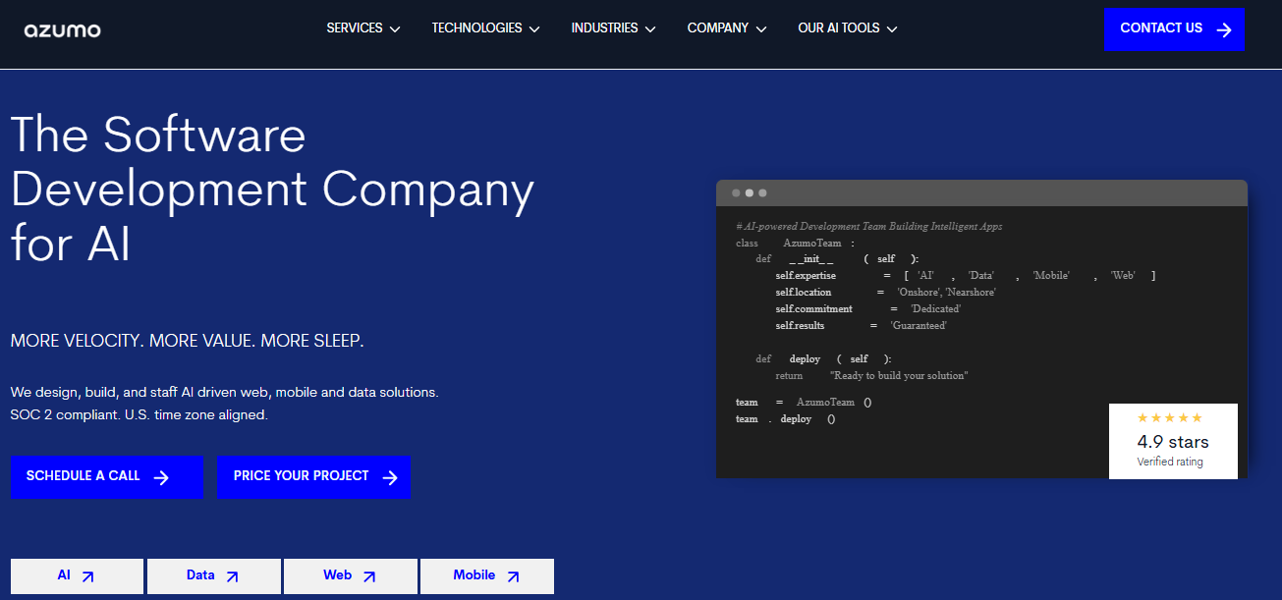Click the def deploy ( self ) line

[x=823, y=359]
